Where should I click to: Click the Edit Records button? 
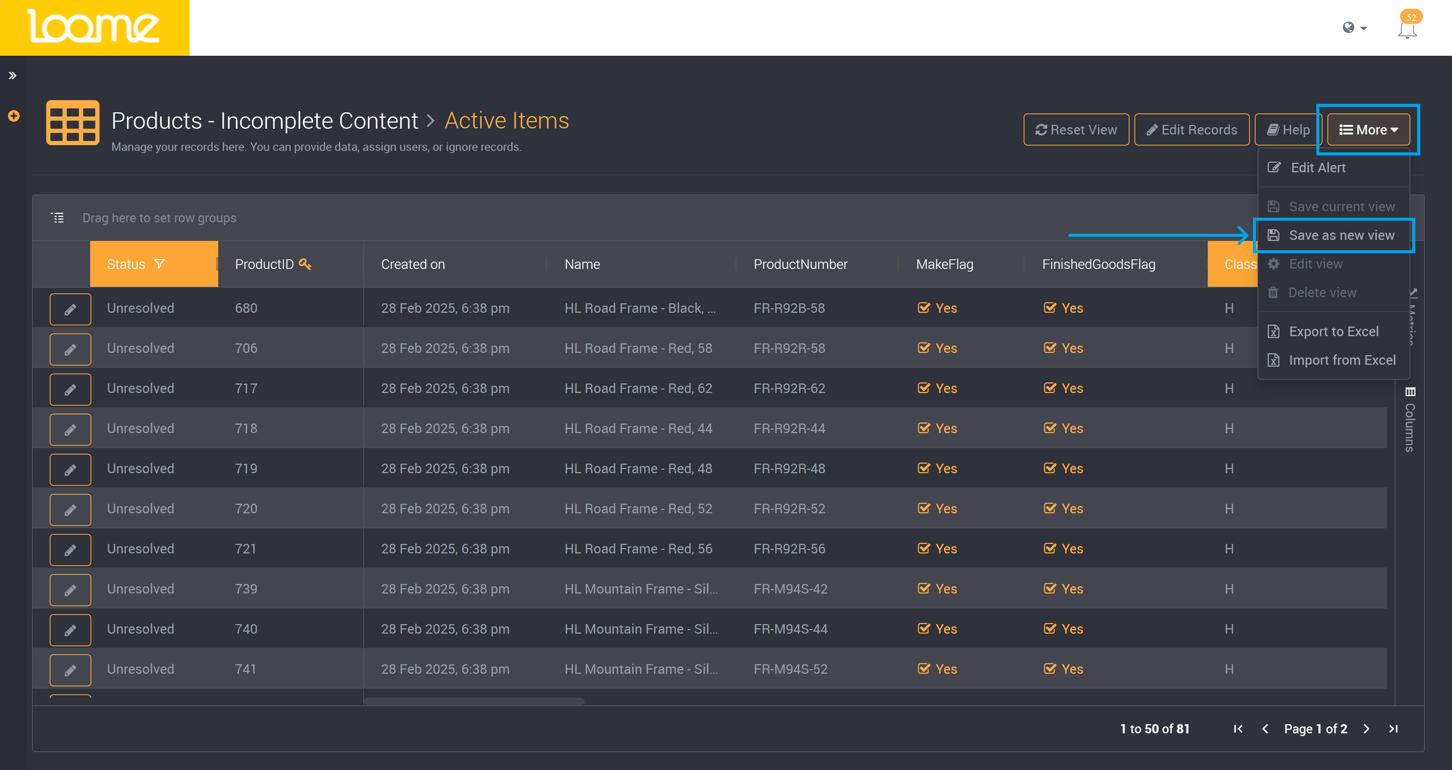(x=1191, y=129)
